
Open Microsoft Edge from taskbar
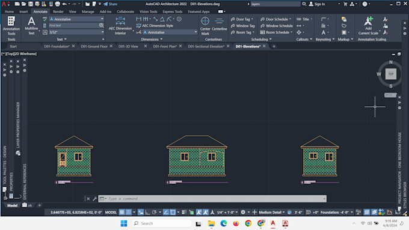click(x=224, y=223)
